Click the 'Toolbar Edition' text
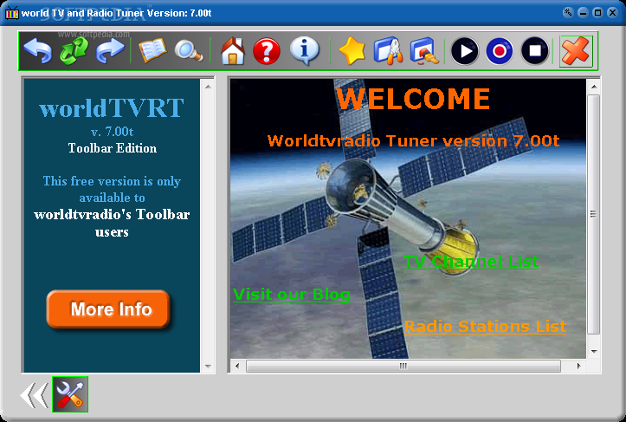The image size is (626, 422). pos(113,148)
